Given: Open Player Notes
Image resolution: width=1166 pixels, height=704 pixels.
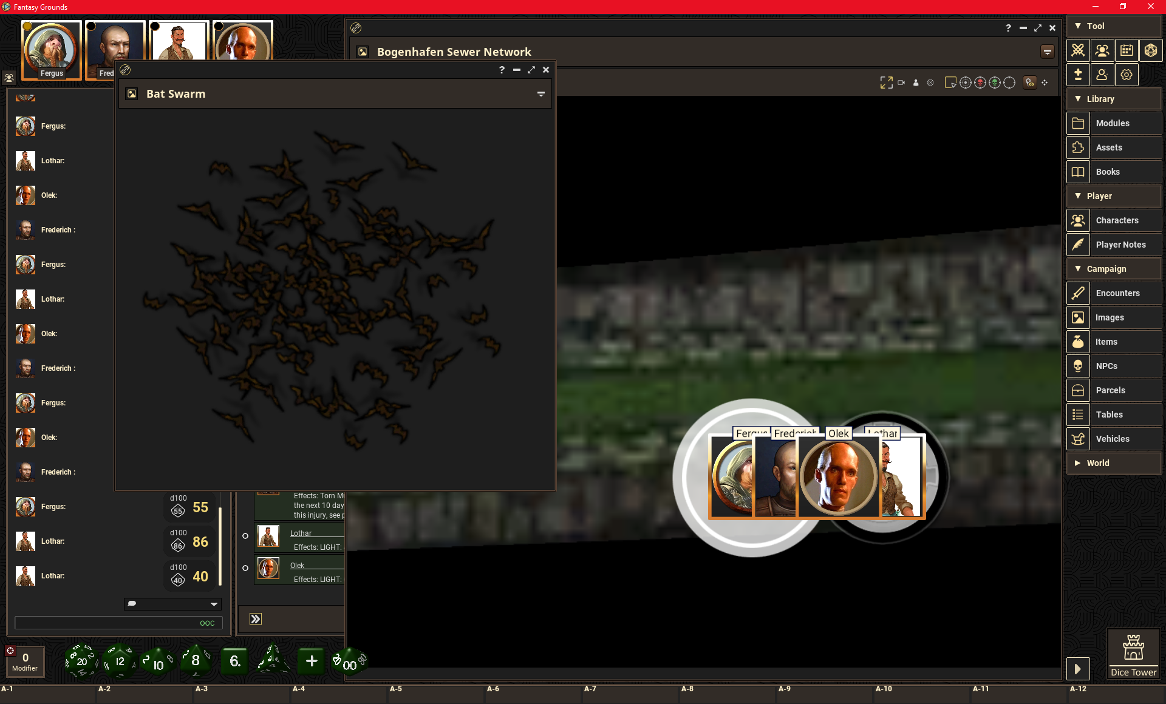Looking at the screenshot, I should tap(1114, 245).
